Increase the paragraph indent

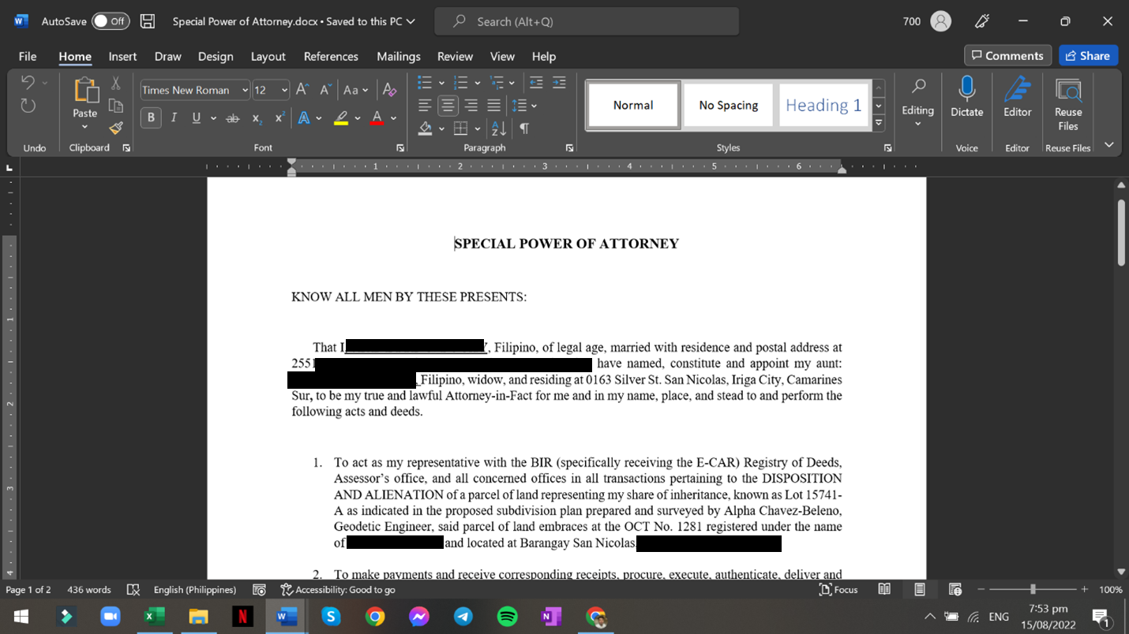(x=559, y=83)
